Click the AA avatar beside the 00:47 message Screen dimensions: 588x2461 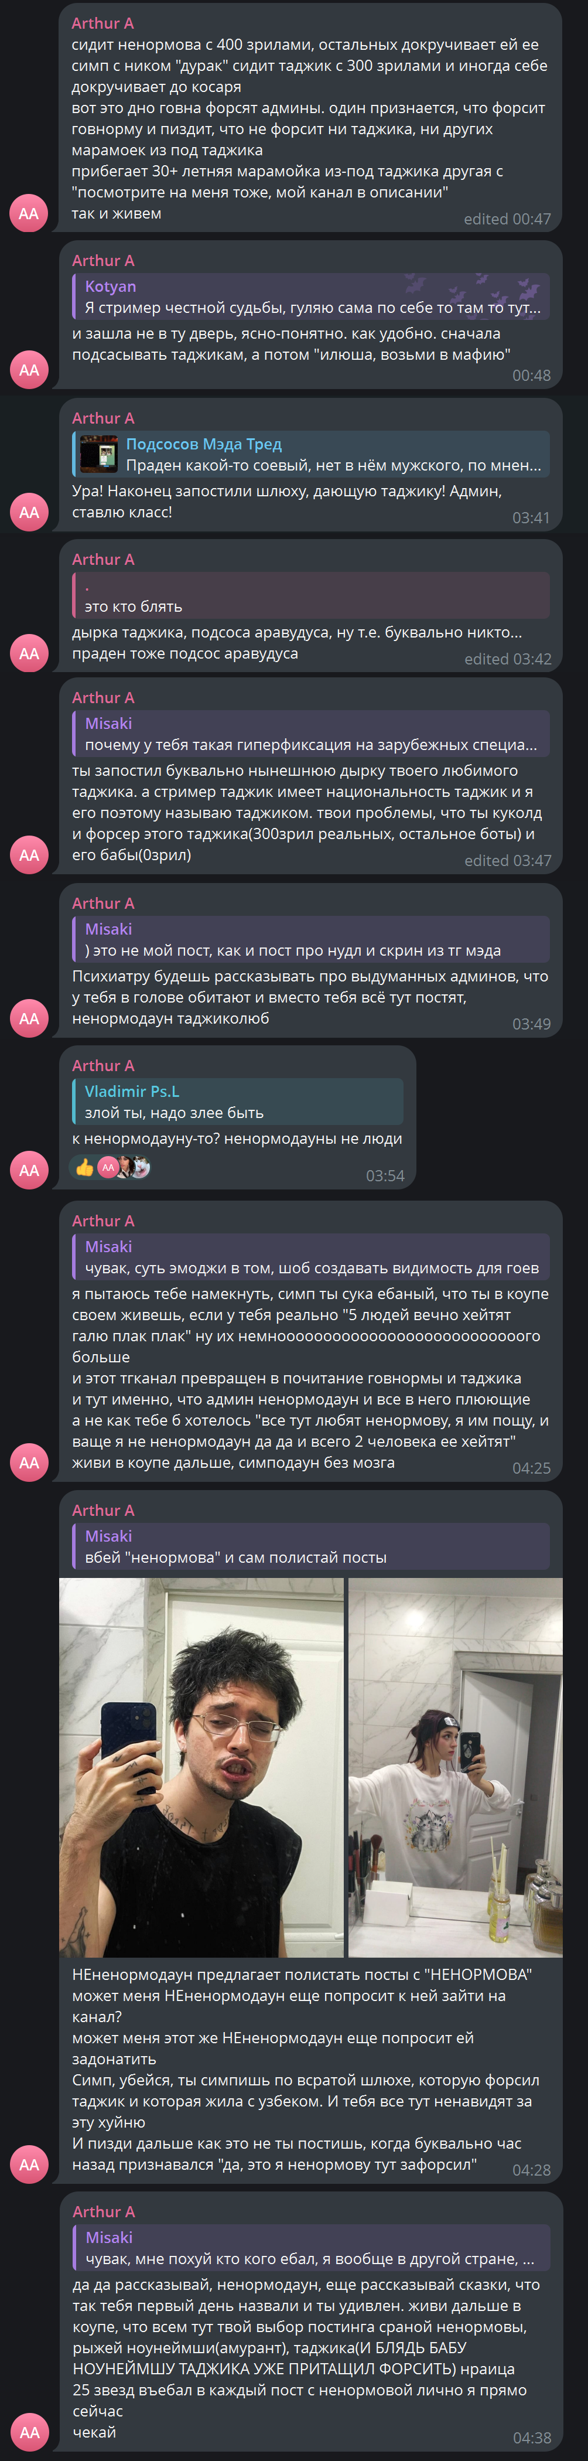coord(29,213)
